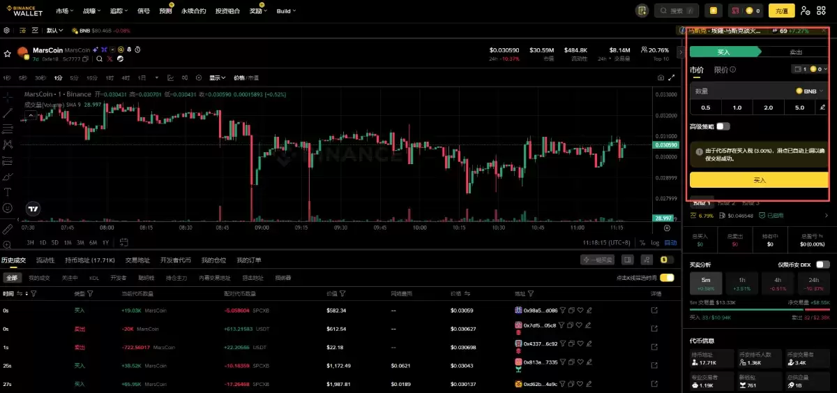Switch to the 限价 limit order tab
The width and height of the screenshot is (837, 393).
coord(722,70)
